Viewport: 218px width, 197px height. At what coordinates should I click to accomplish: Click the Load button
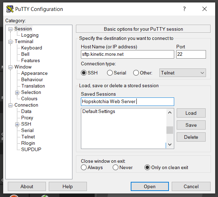191,113
